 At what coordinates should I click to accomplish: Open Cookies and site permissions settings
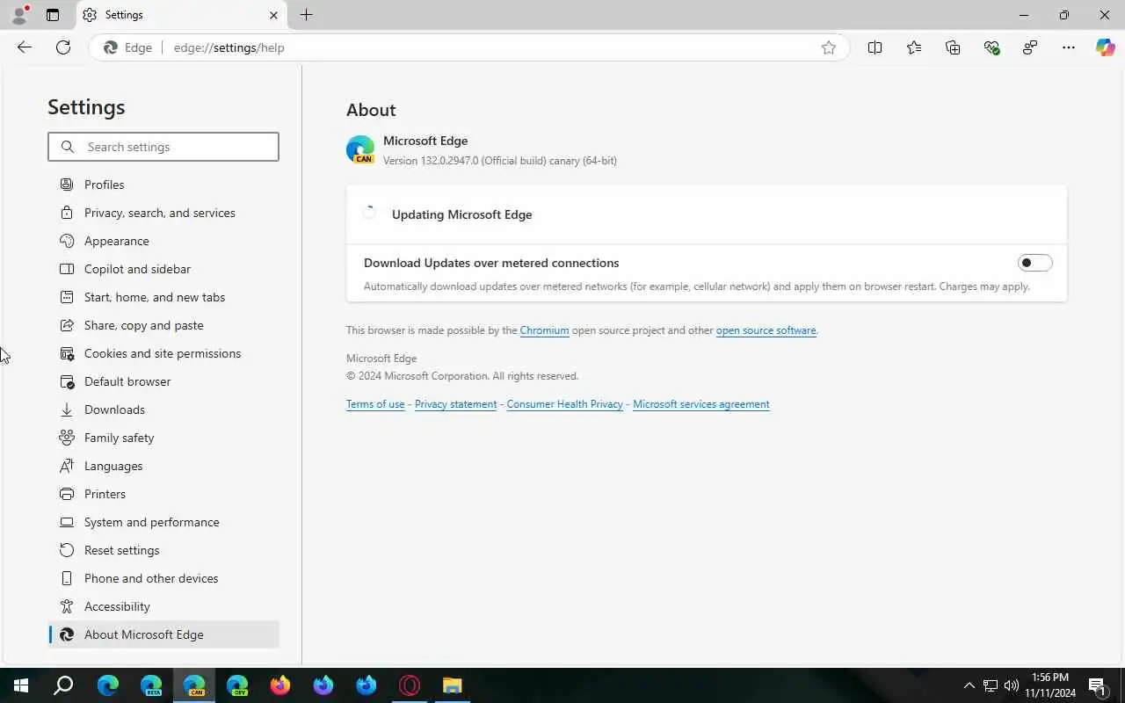[x=163, y=353]
